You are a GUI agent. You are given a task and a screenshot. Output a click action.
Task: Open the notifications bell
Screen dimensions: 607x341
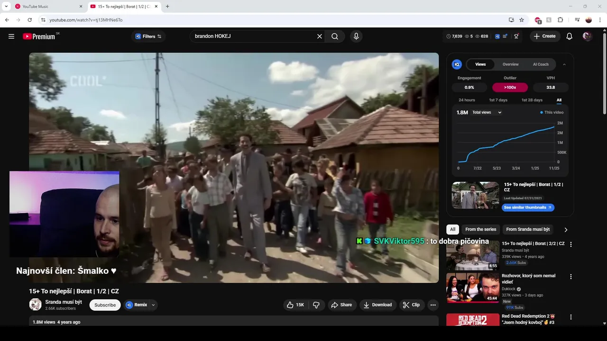(x=570, y=36)
